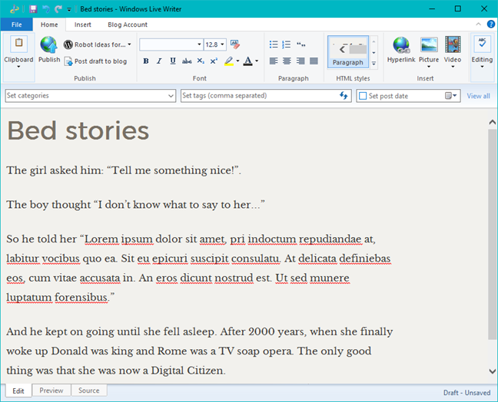Open the Picture dropdown arrow
This screenshot has width=498, height=402.
(429, 67)
